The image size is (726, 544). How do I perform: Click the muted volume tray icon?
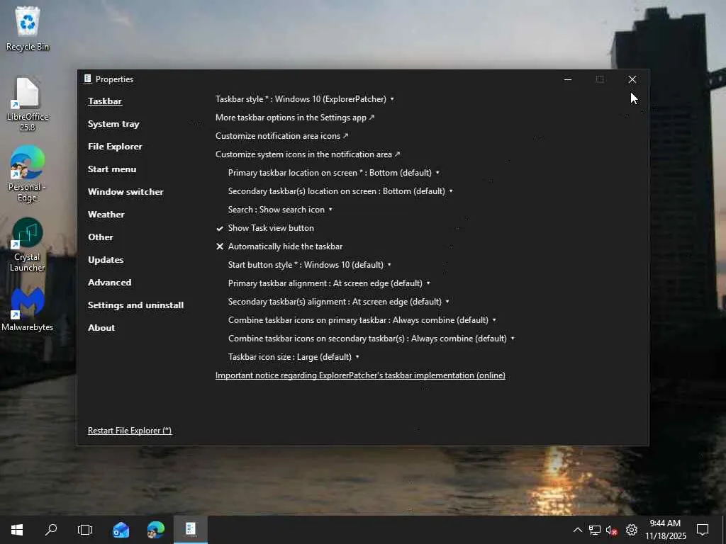click(x=612, y=530)
